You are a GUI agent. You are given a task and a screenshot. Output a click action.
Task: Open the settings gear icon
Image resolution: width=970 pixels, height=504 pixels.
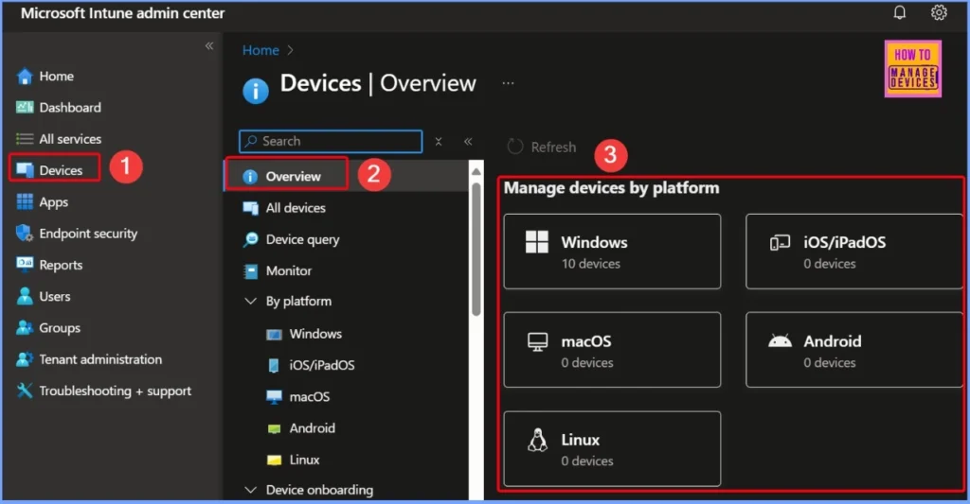(x=939, y=12)
